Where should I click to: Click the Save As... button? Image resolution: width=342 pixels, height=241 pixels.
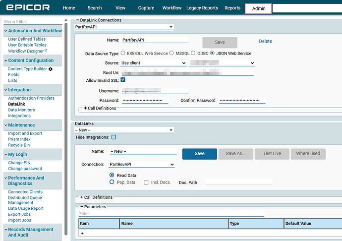(236, 154)
